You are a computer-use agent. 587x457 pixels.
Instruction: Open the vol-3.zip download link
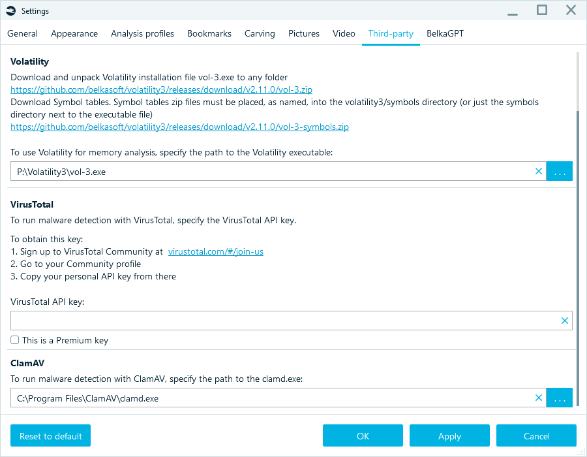161,89
